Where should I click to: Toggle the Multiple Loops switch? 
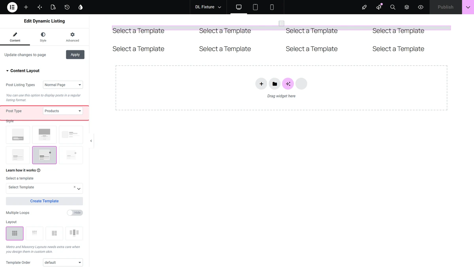coord(75,213)
